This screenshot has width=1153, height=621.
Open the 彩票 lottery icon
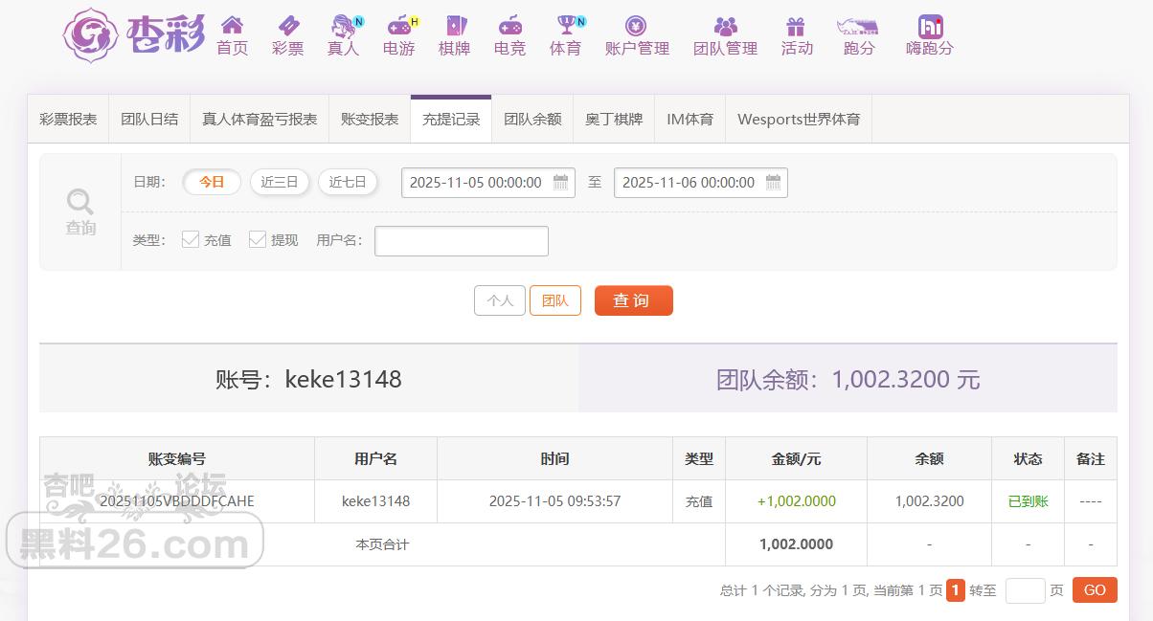point(287,26)
